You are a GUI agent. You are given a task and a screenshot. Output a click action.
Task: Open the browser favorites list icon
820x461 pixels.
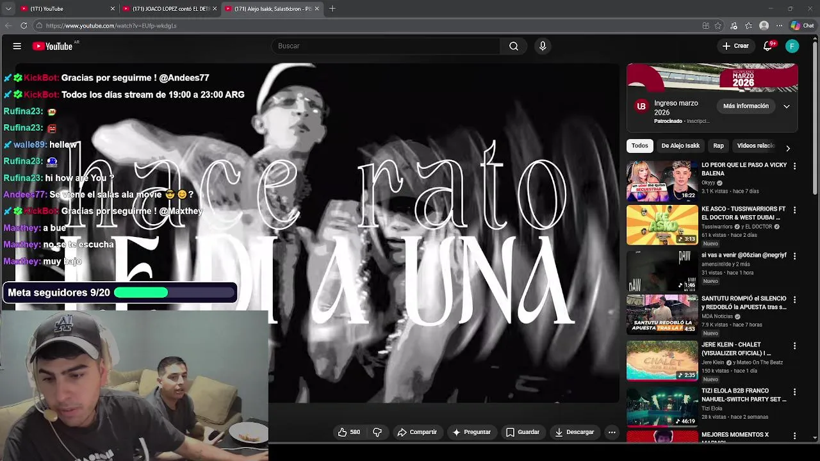point(749,26)
